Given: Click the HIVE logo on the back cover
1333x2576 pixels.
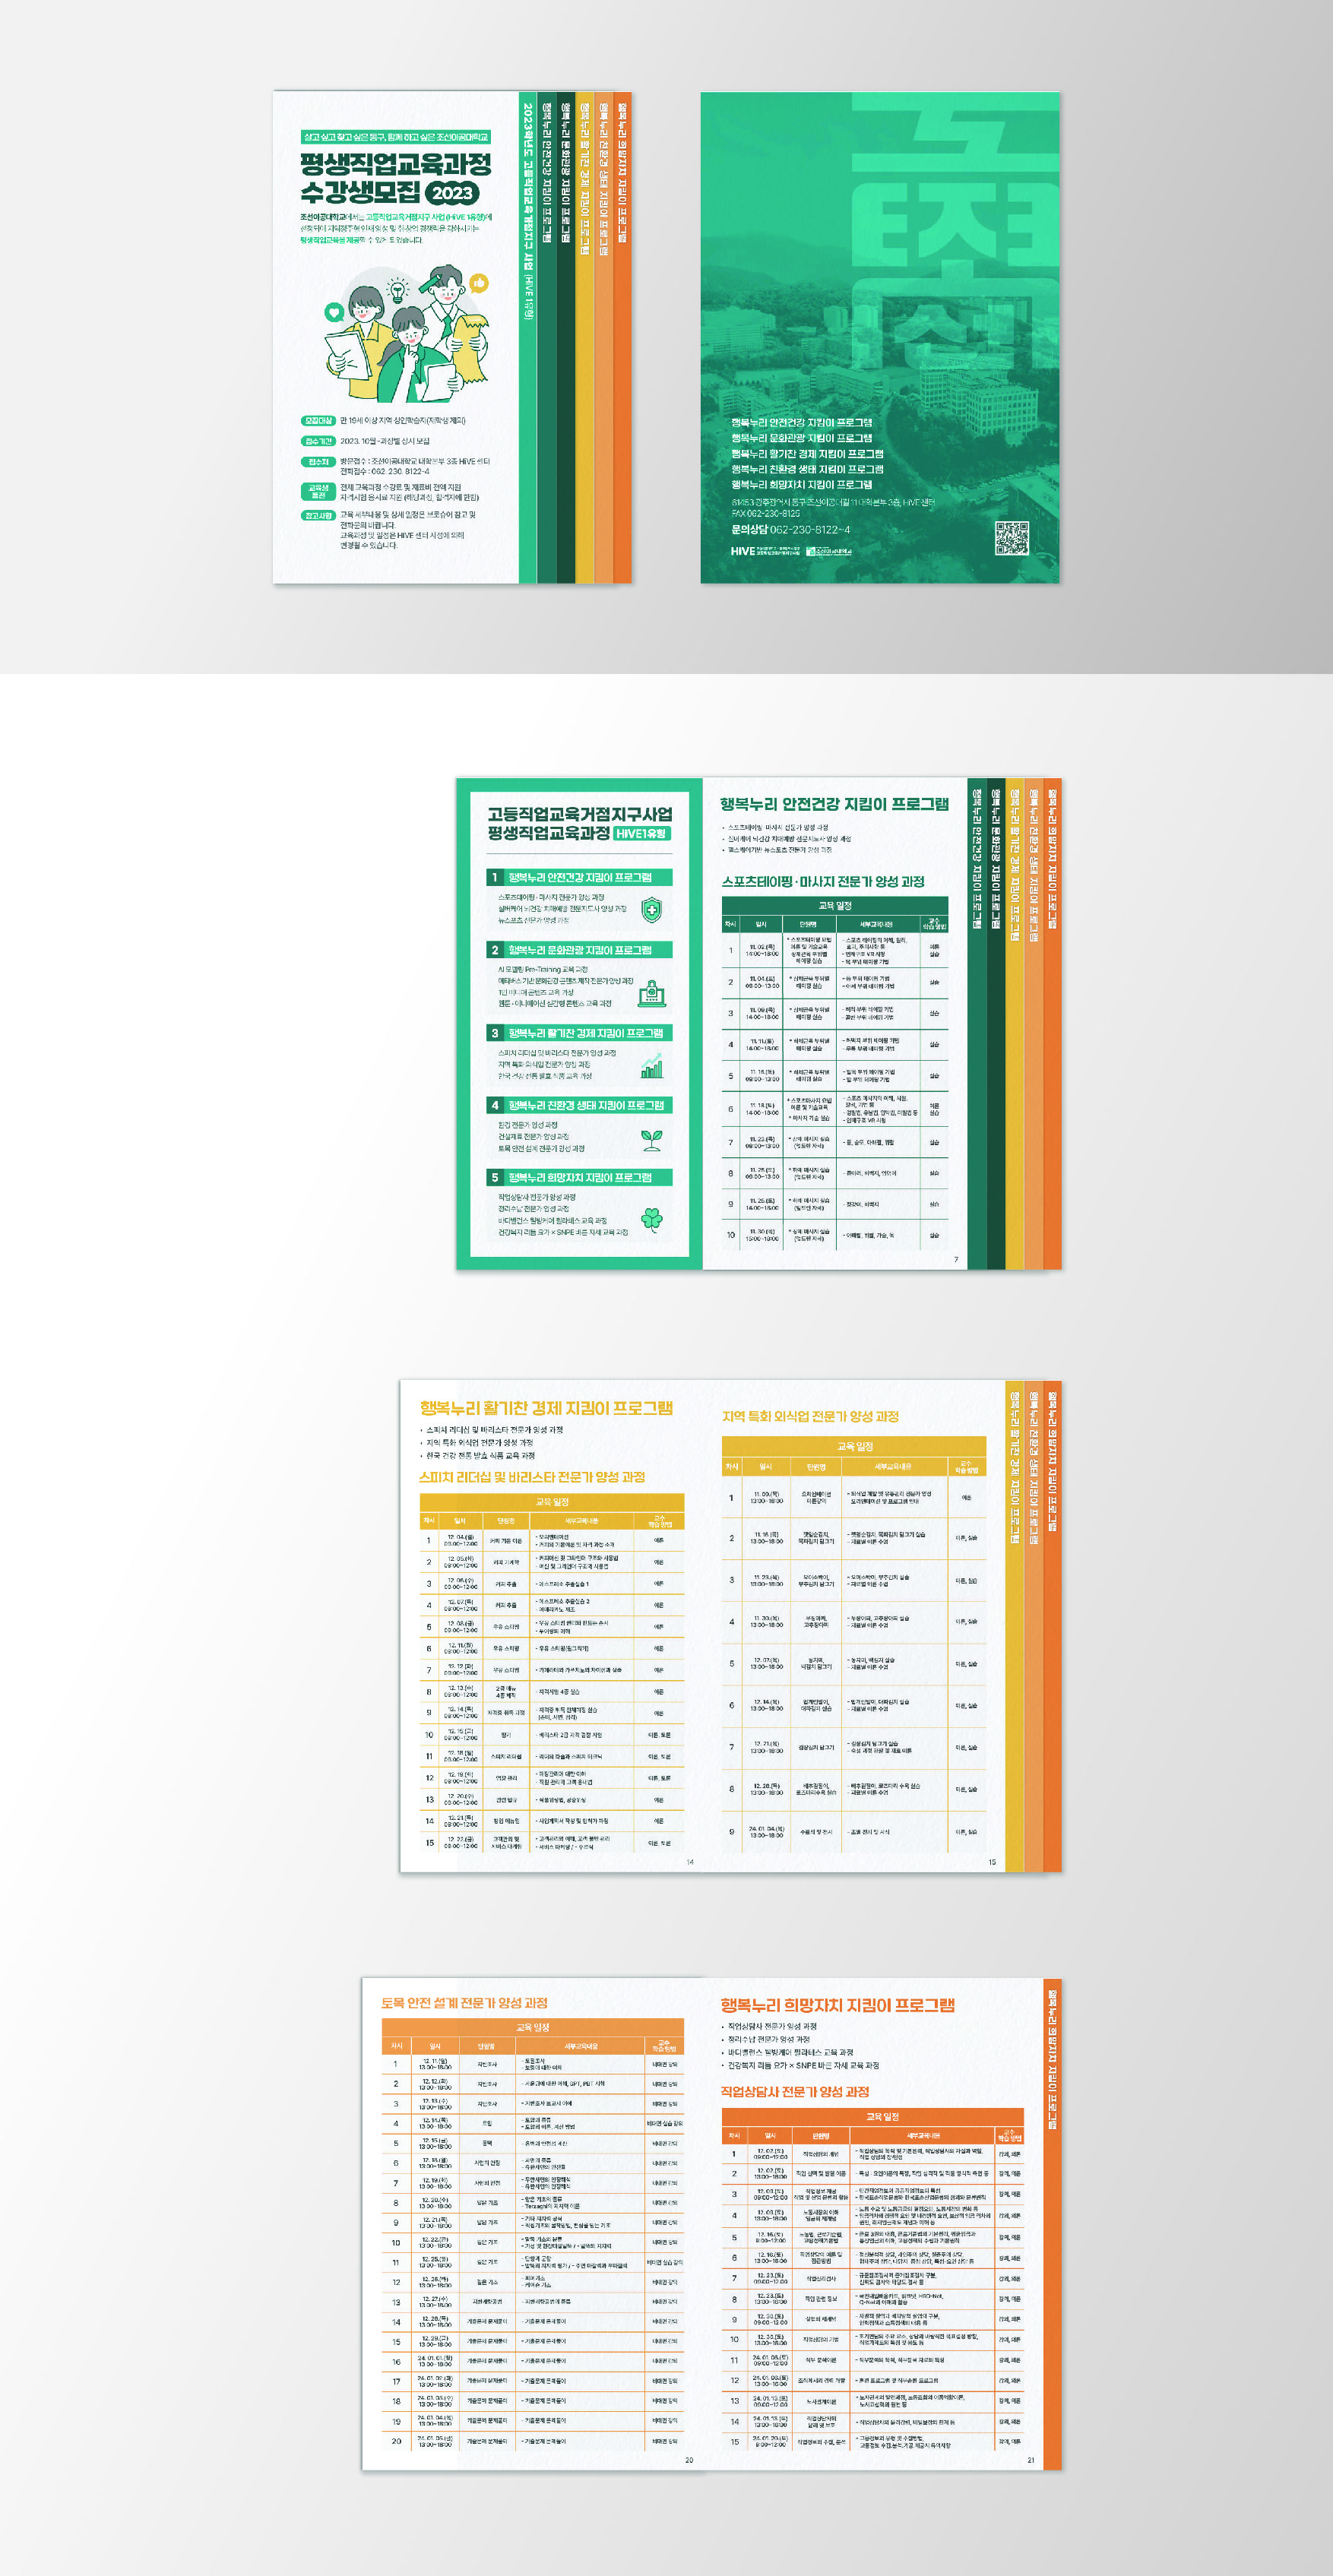Looking at the screenshot, I should [x=743, y=551].
